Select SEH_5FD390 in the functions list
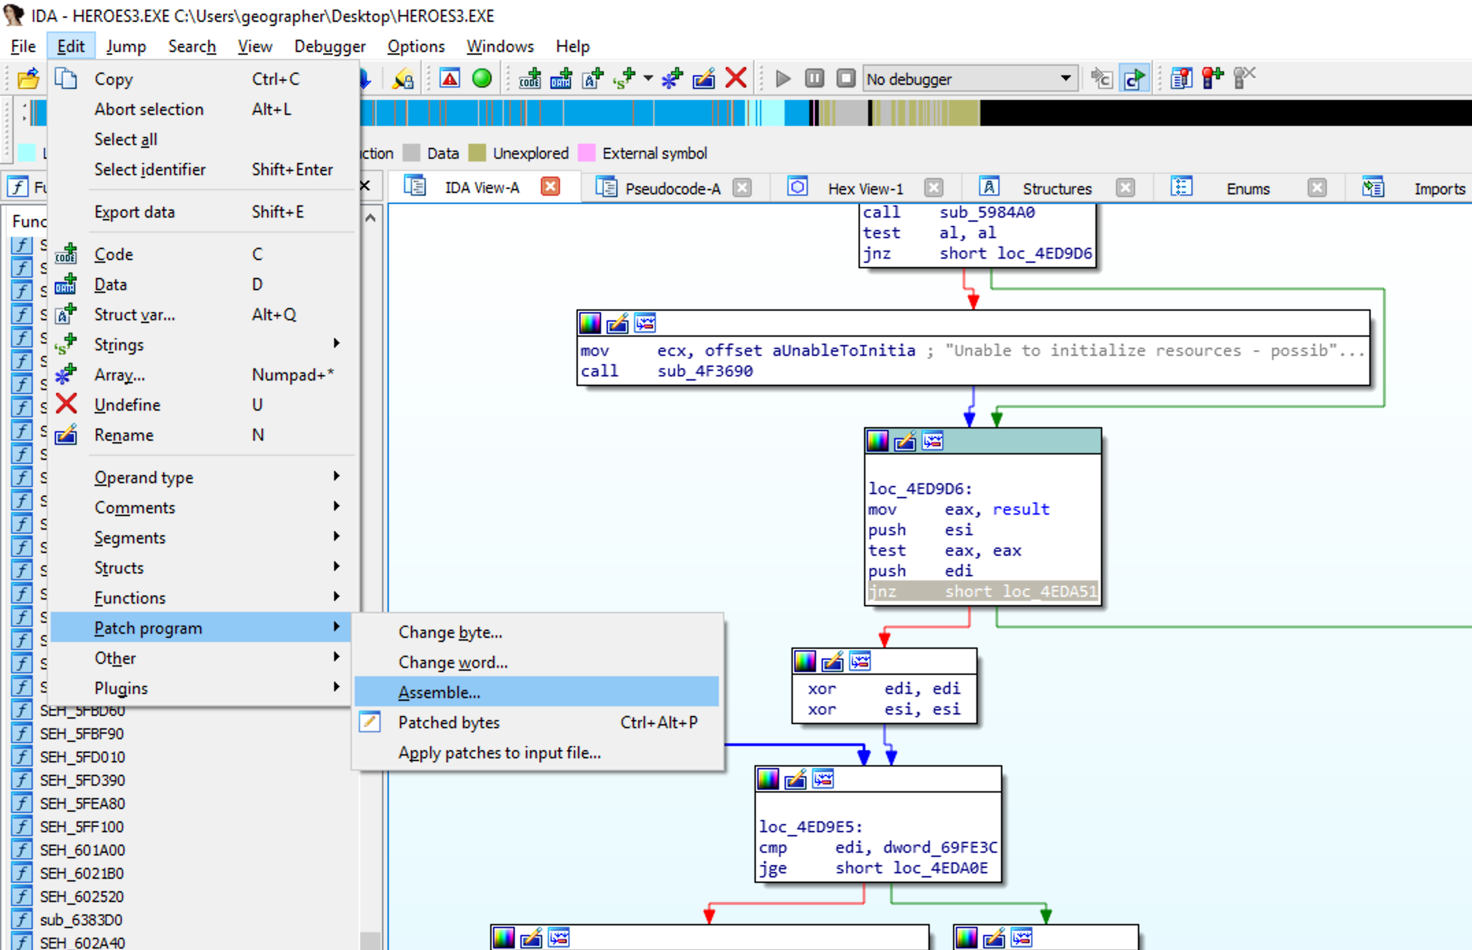The image size is (1472, 950). 82,780
